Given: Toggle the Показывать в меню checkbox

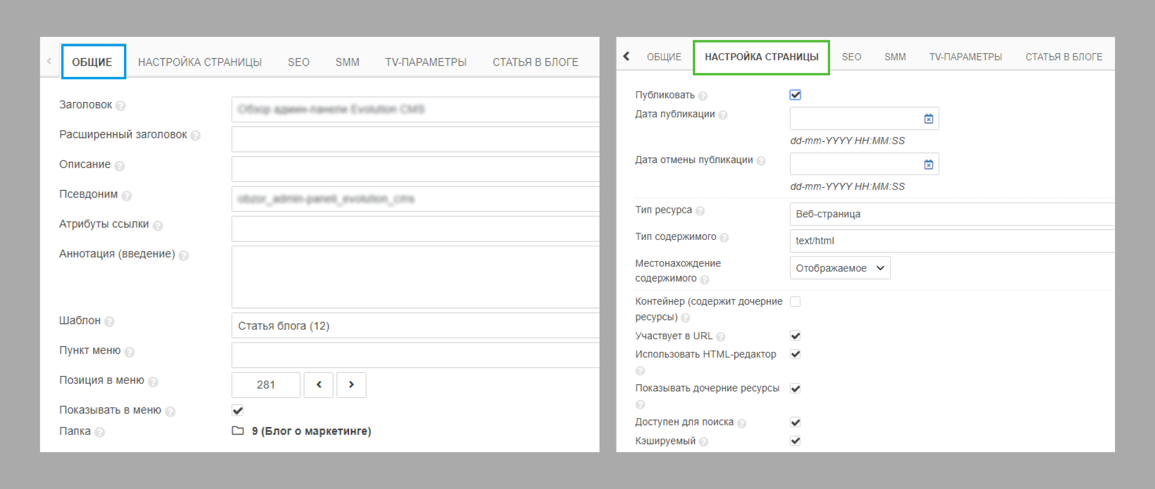Looking at the screenshot, I should click(238, 410).
